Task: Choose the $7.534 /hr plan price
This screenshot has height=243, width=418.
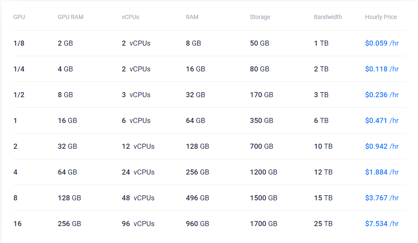Action: pos(382,224)
